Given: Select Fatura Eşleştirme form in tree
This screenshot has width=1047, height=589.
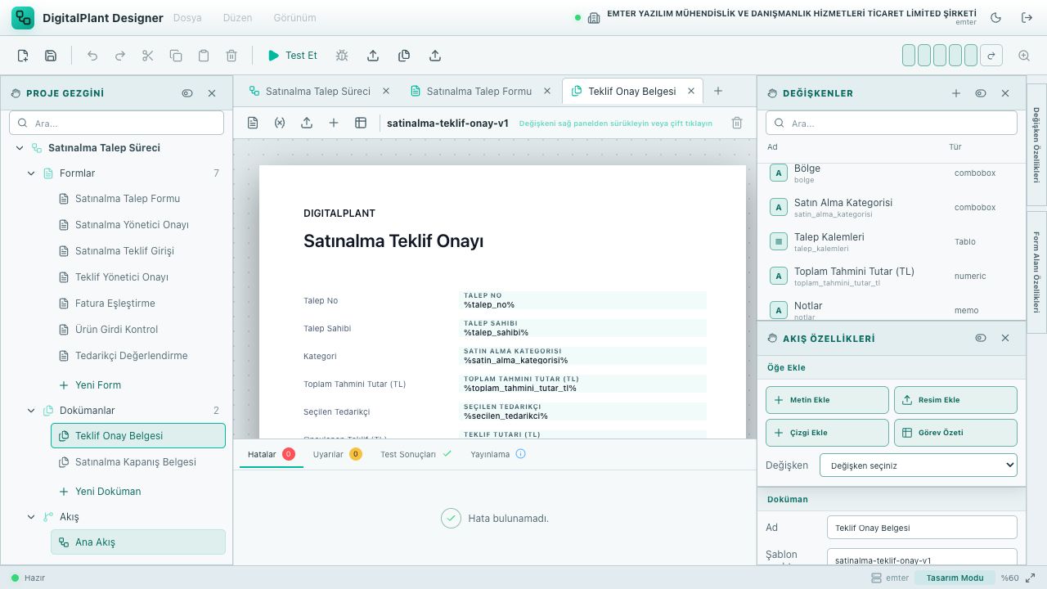Looking at the screenshot, I should pyautogui.click(x=115, y=303).
